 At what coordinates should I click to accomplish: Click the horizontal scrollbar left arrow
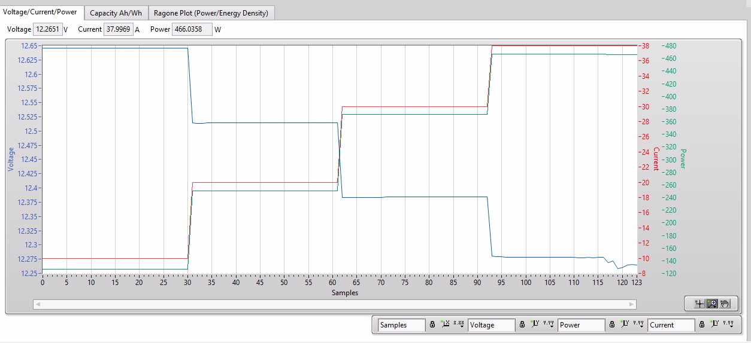tap(38, 304)
